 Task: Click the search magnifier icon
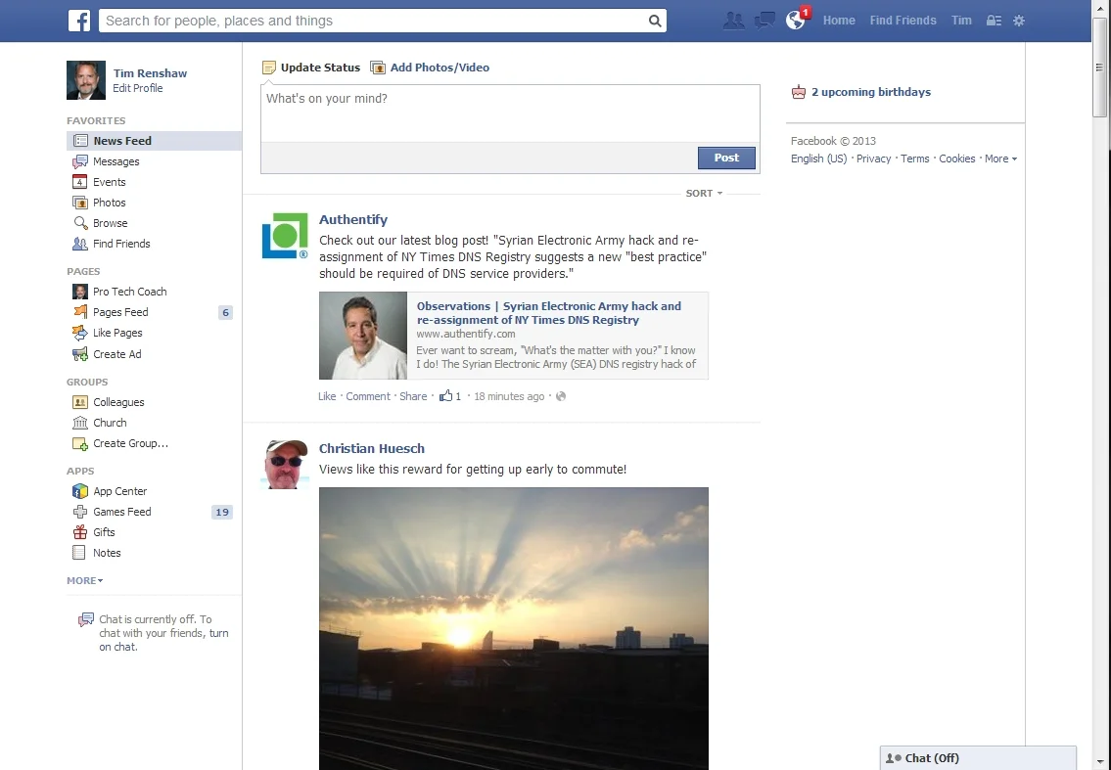[x=655, y=21]
